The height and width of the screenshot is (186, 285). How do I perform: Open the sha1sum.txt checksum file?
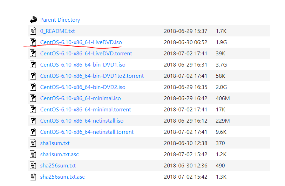click(55, 143)
